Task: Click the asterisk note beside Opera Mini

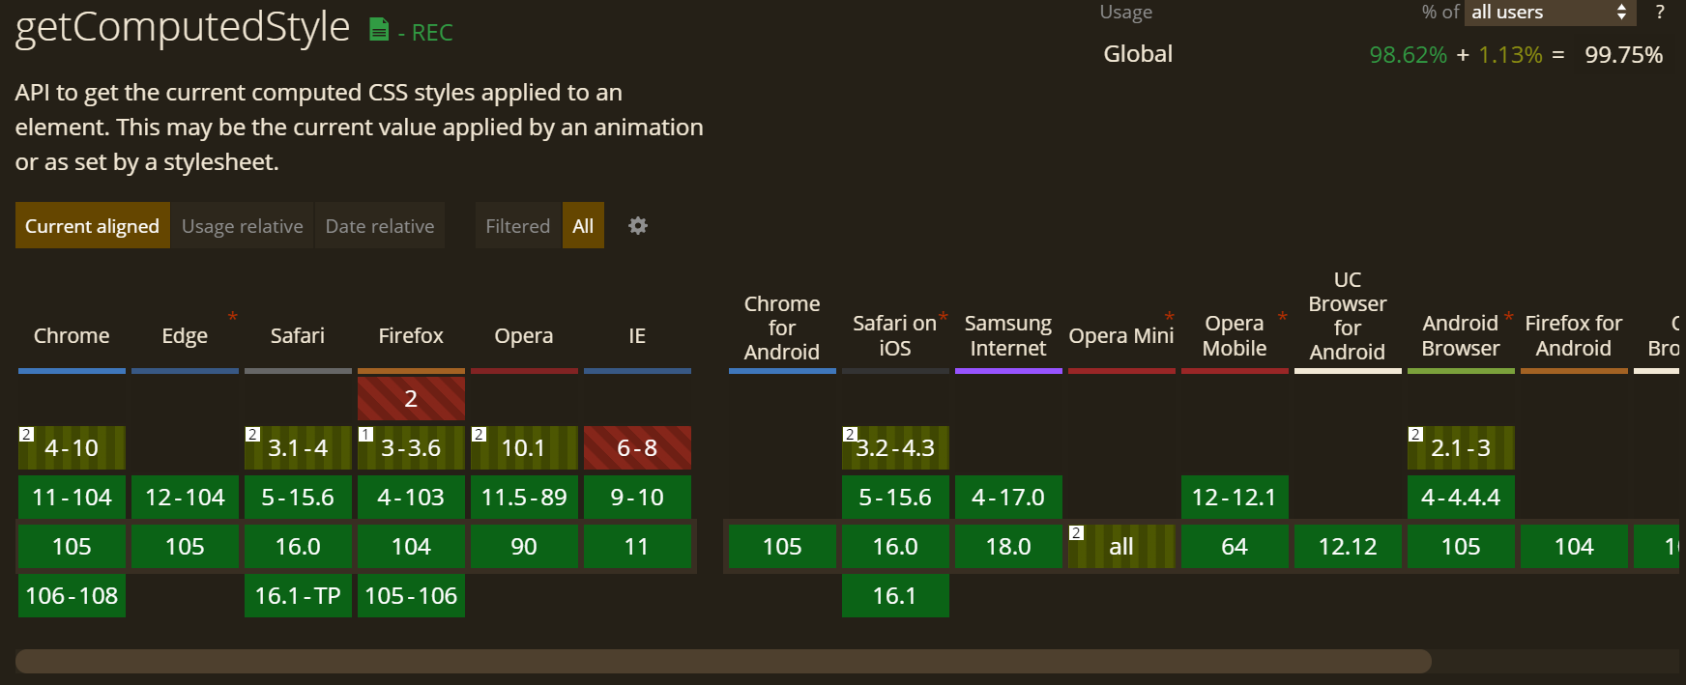Action: [x=1170, y=316]
